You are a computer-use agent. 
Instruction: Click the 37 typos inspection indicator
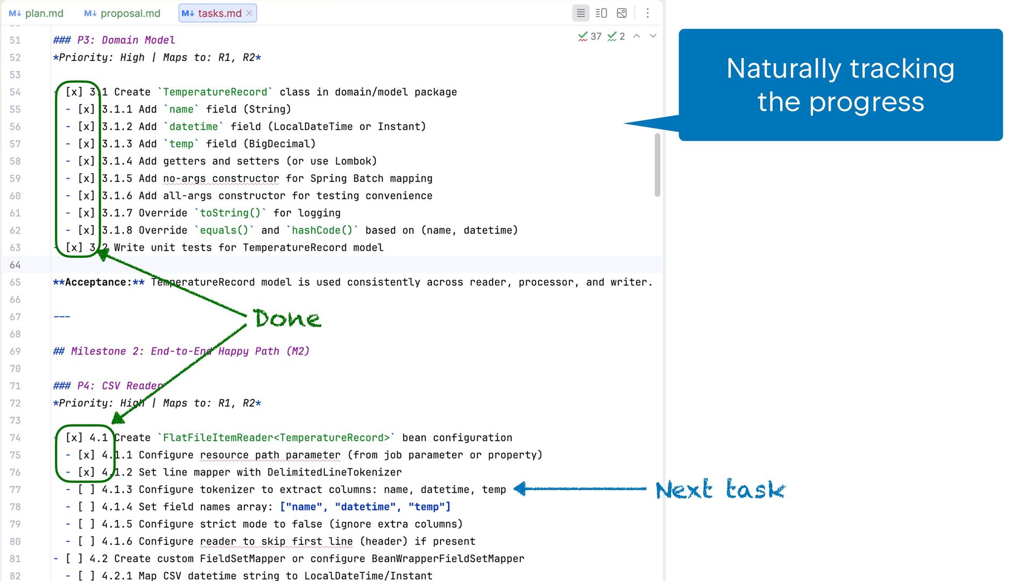(590, 36)
